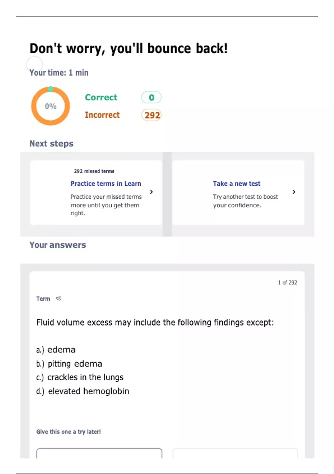
Task: Expand the Take a new test arrow
Action: pyautogui.click(x=294, y=192)
